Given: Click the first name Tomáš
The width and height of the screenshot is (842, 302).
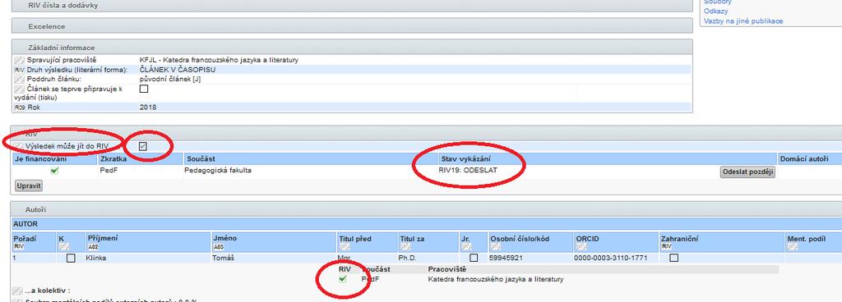Looking at the screenshot, I should 224,258.
